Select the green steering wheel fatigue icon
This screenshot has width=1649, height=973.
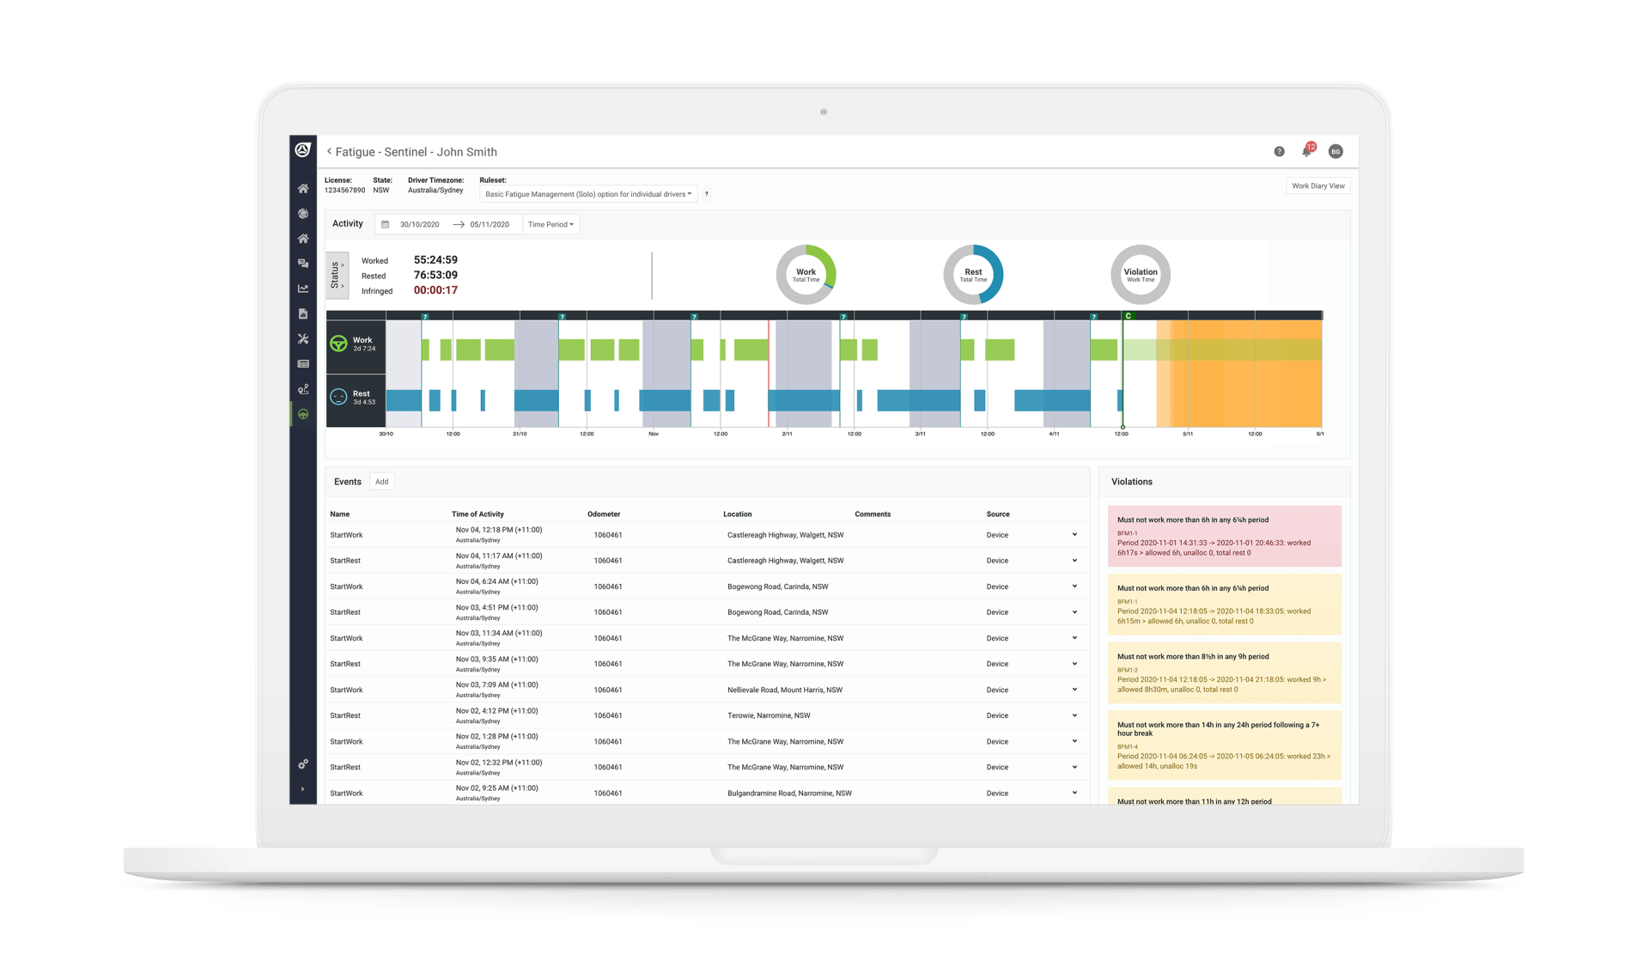click(303, 414)
